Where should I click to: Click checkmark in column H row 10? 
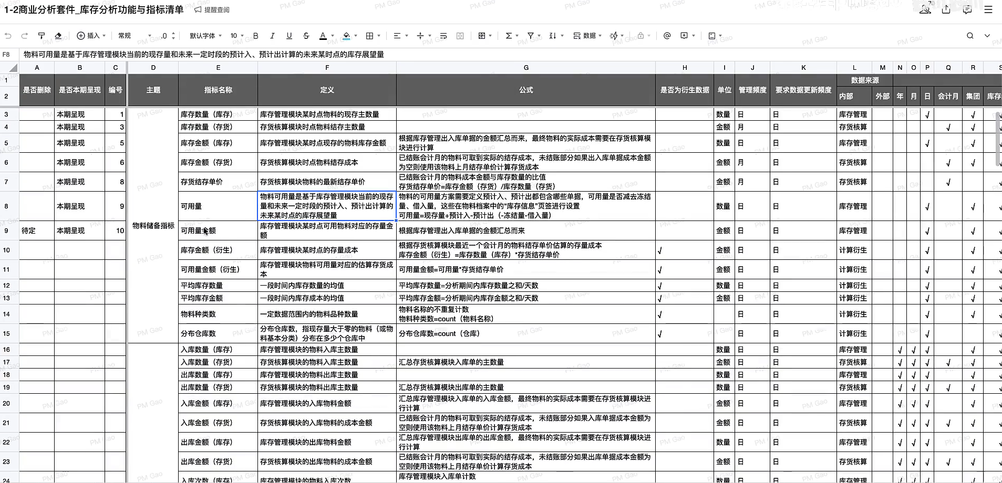(x=660, y=251)
